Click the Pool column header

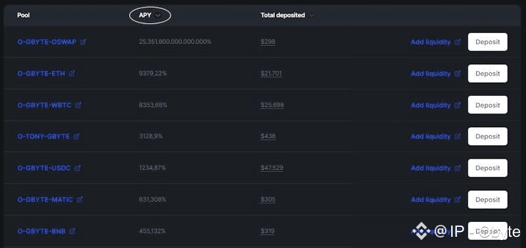coord(24,15)
